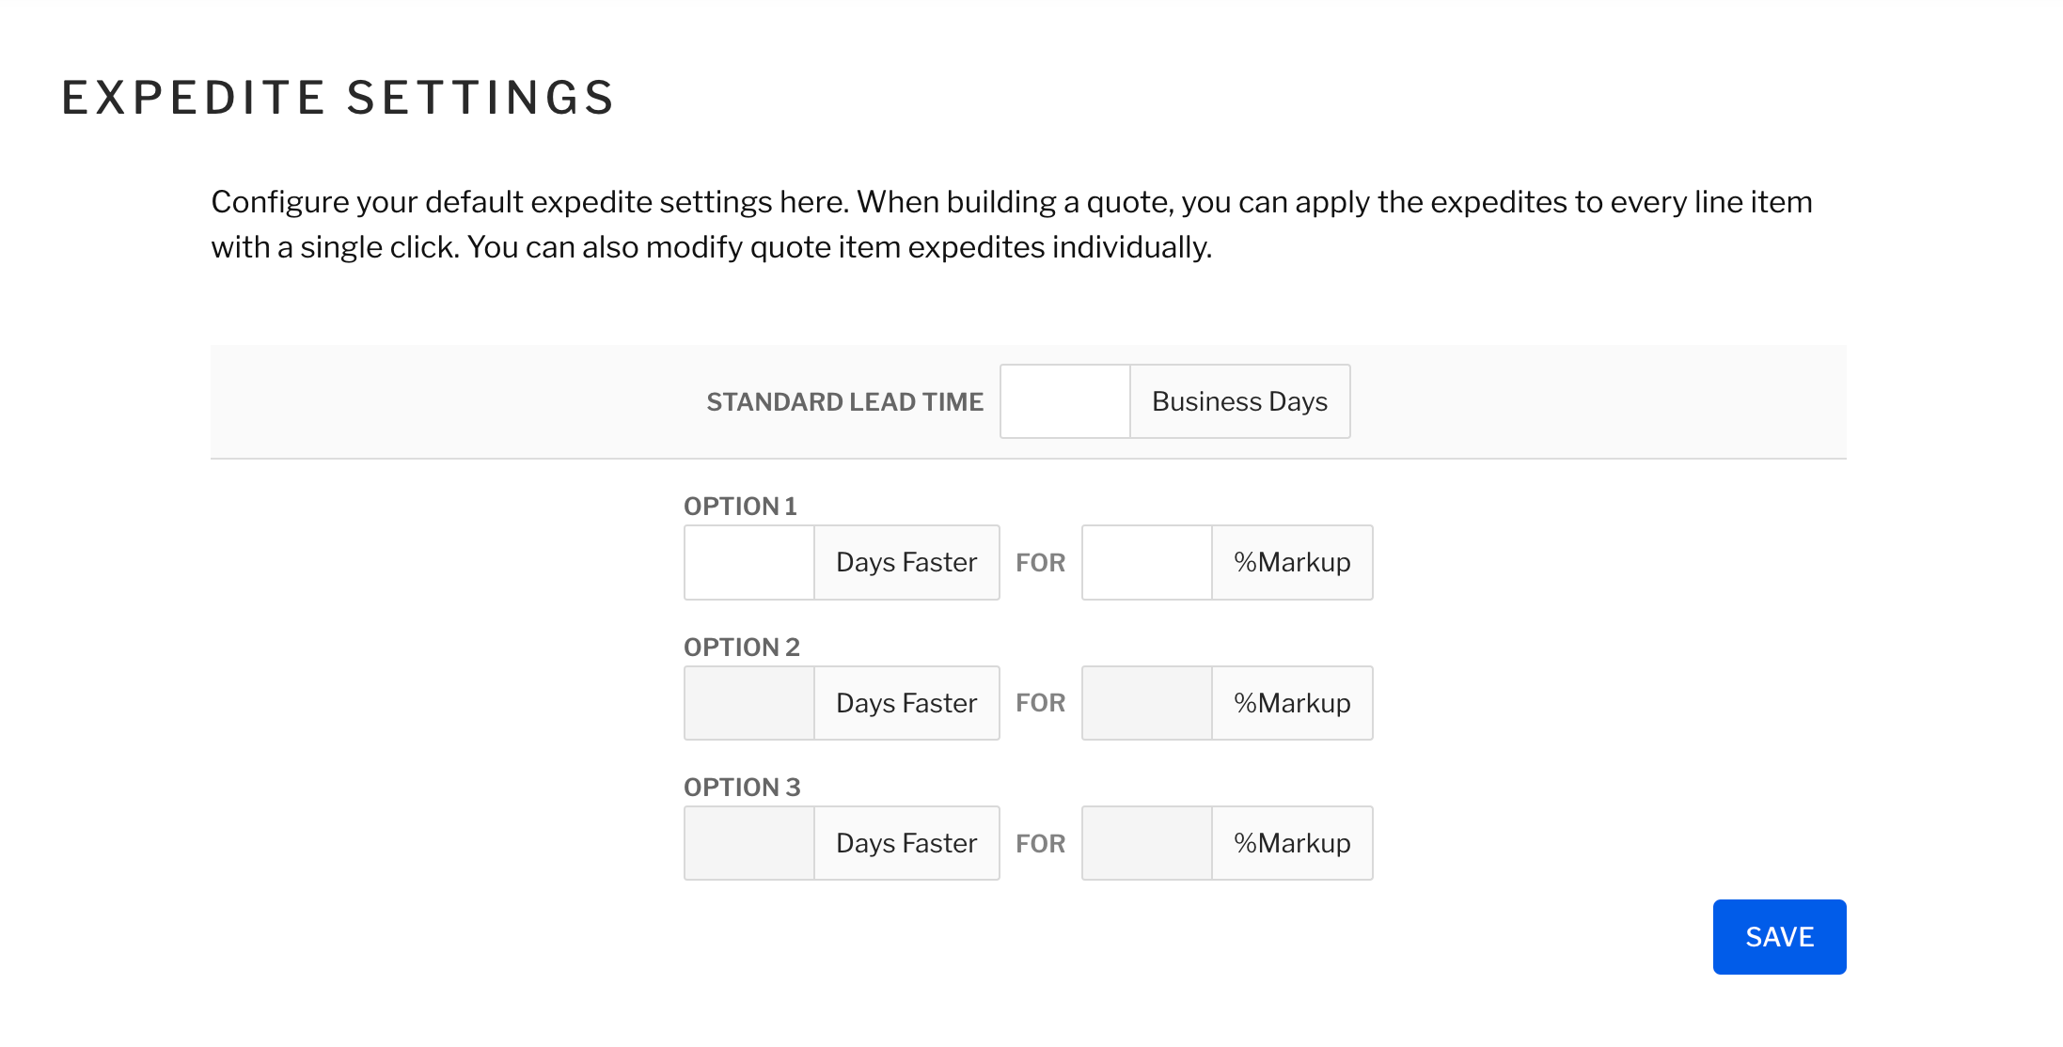Image resolution: width=2063 pixels, height=1047 pixels.
Task: Click the Business Days label
Action: click(x=1238, y=401)
